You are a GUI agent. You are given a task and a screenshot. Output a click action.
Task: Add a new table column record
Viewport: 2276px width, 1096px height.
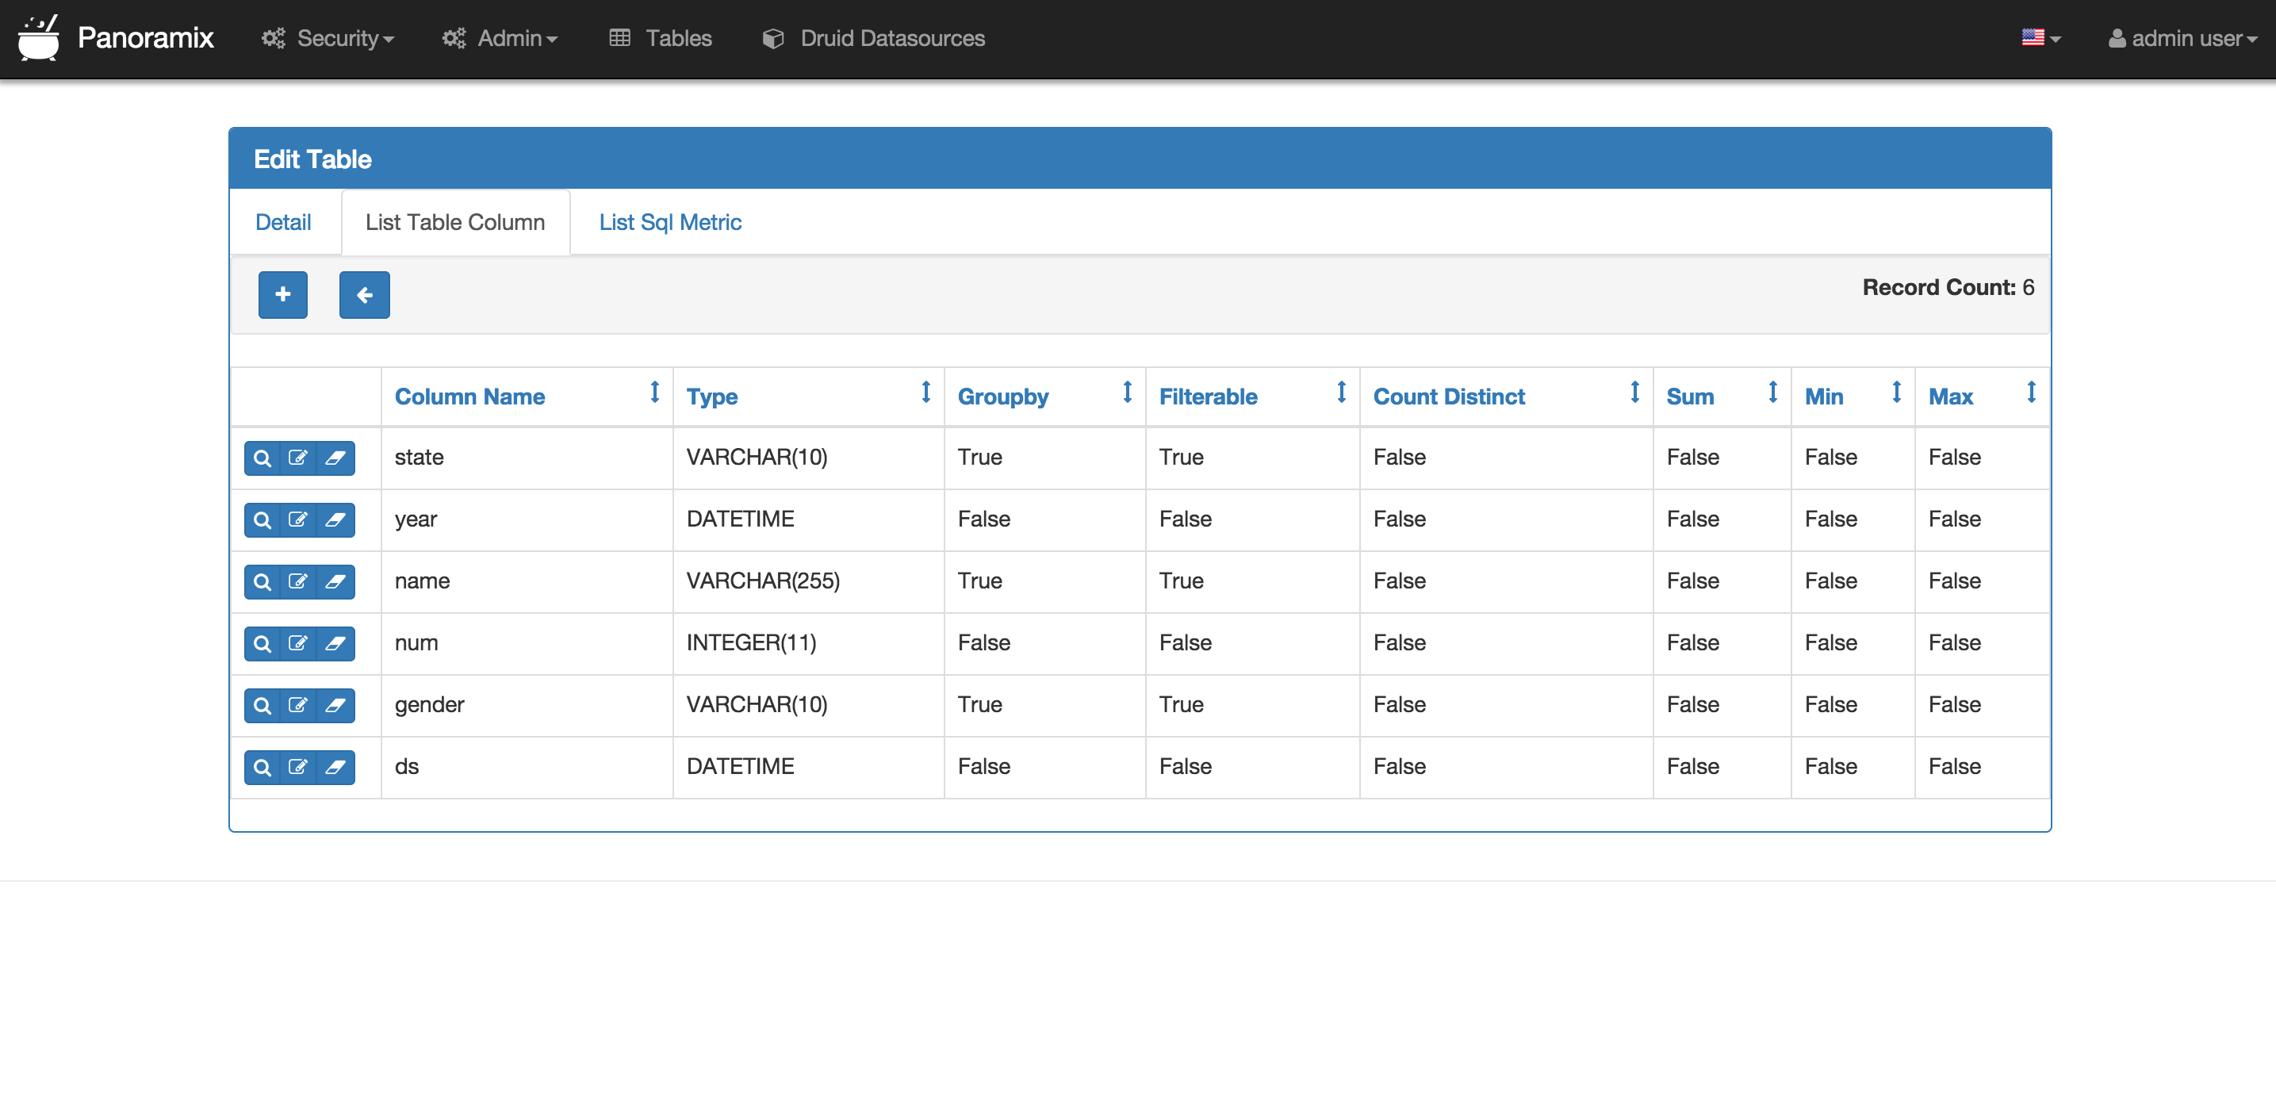tap(283, 294)
